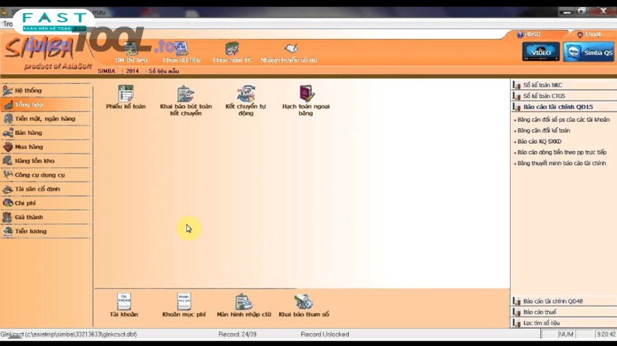The height and width of the screenshot is (346, 617).
Task: Click the NUM status indicator
Action: tap(566, 334)
